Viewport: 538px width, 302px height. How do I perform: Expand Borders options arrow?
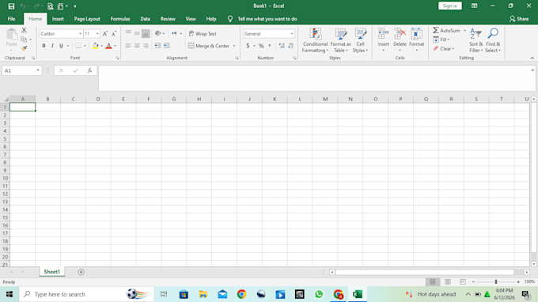pos(85,46)
